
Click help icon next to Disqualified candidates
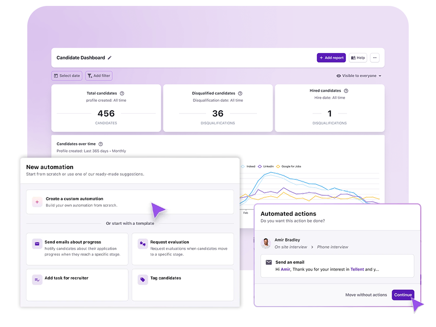tap(240, 93)
